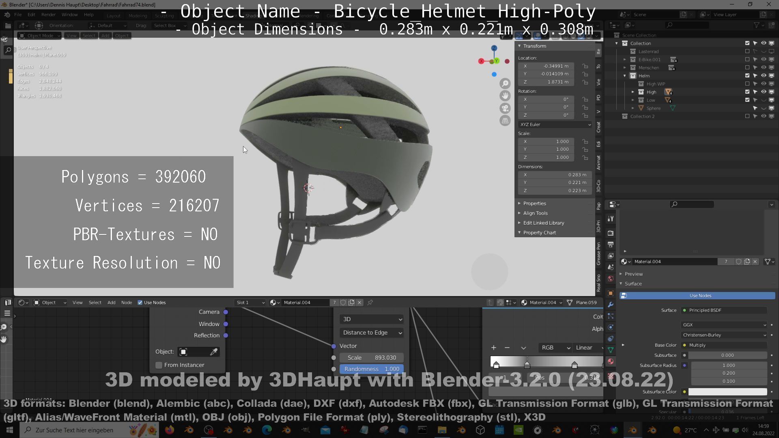Screen dimensions: 779x438
Task: Open the Edit menu
Action: click(x=31, y=15)
